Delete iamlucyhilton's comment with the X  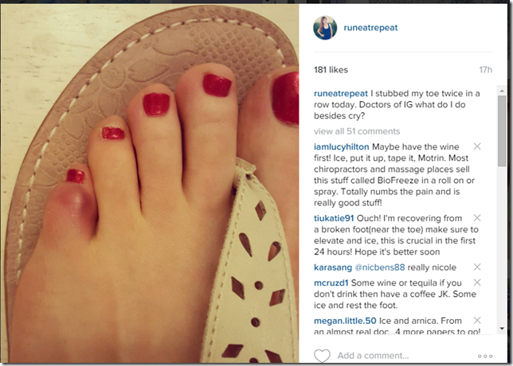point(477,146)
